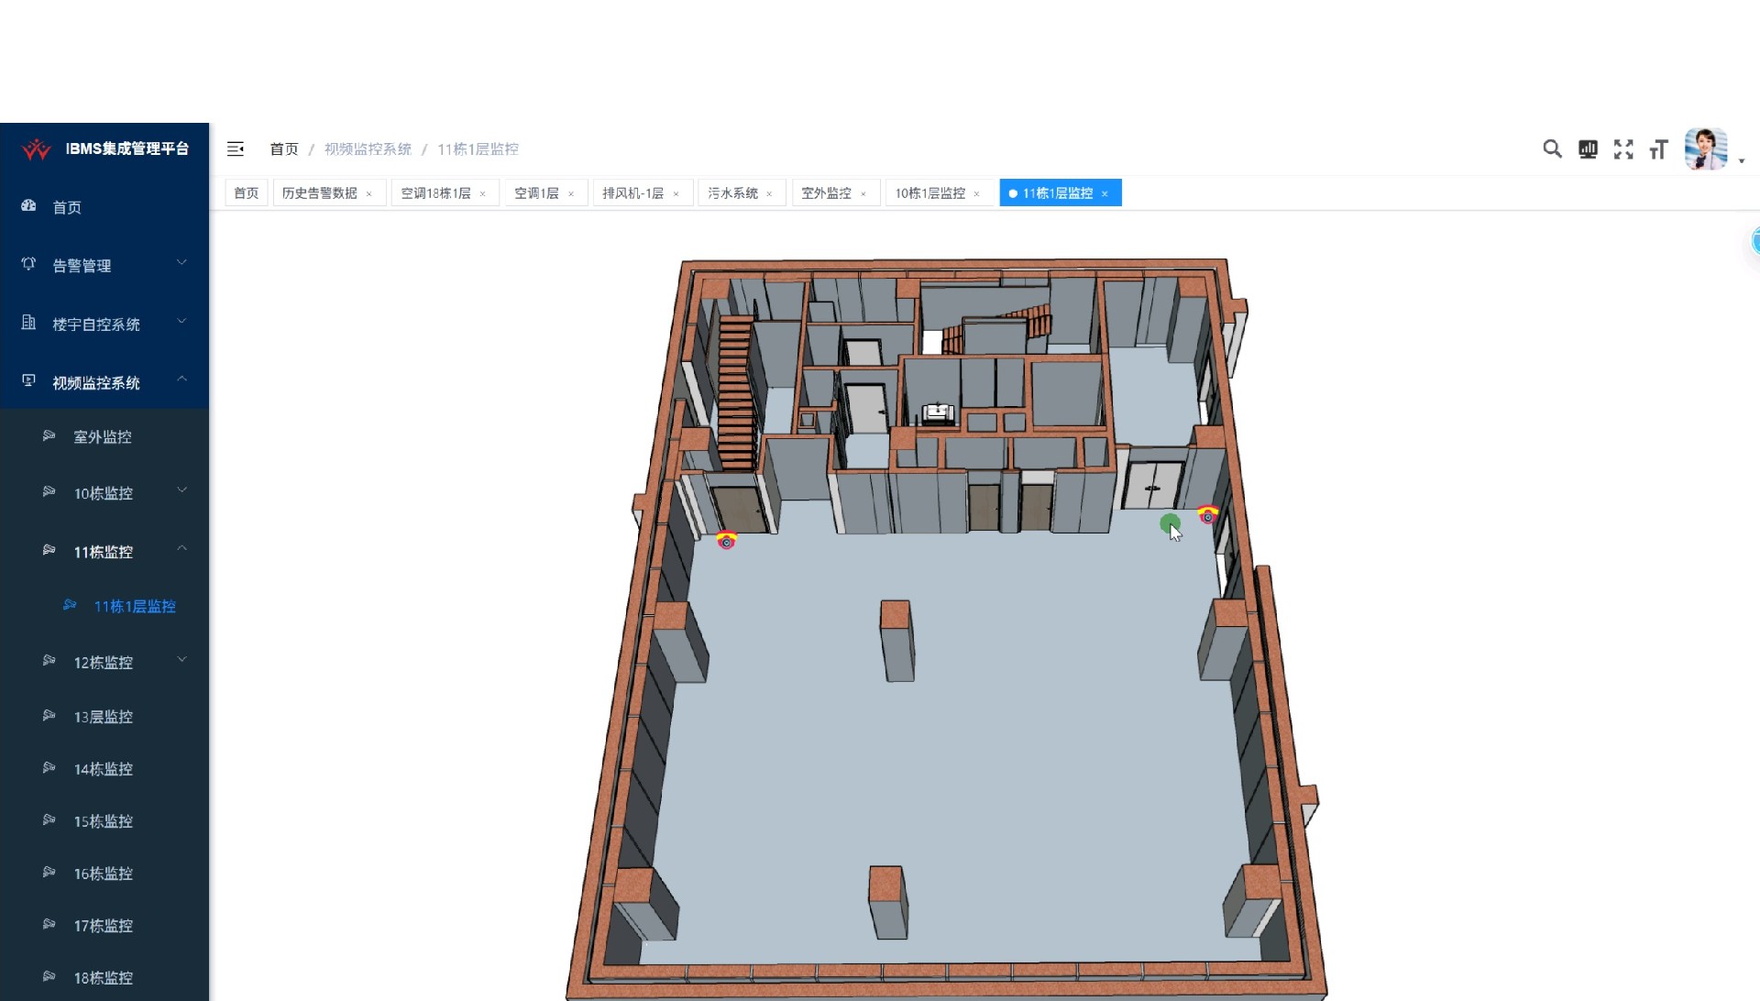This screenshot has height=1001, width=1760.
Task: Collapse sidebar with the hamburger icon
Action: click(x=236, y=148)
